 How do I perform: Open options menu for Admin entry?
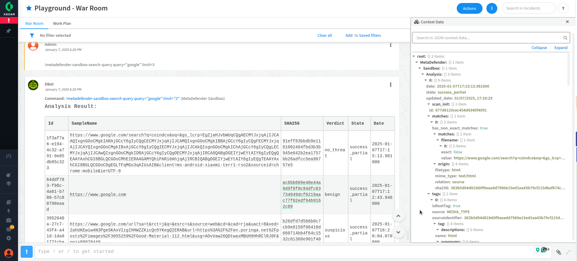[390, 45]
